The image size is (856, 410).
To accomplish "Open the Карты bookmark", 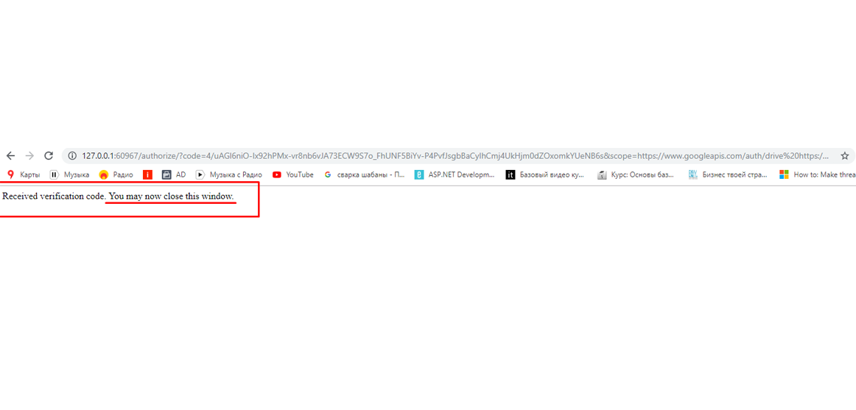I will coord(23,175).
